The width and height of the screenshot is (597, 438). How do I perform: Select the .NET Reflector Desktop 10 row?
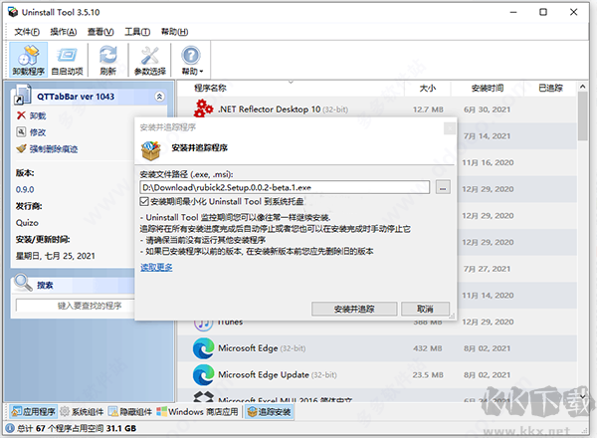[x=377, y=109]
